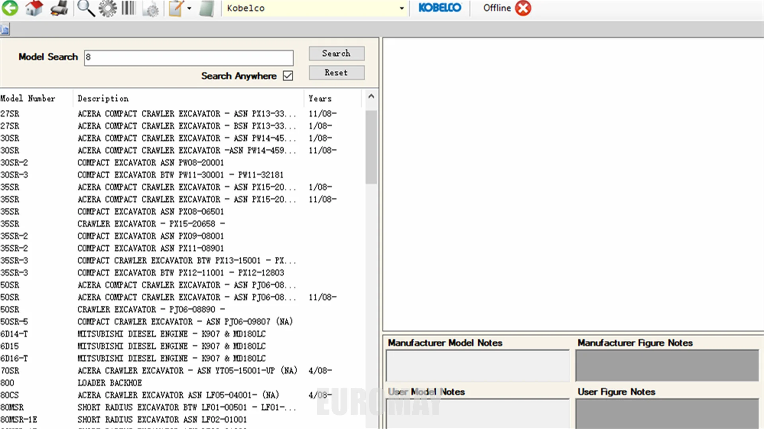Select the 35SR-3 row BTW PX13-15001
The width and height of the screenshot is (764, 429).
pos(182,261)
